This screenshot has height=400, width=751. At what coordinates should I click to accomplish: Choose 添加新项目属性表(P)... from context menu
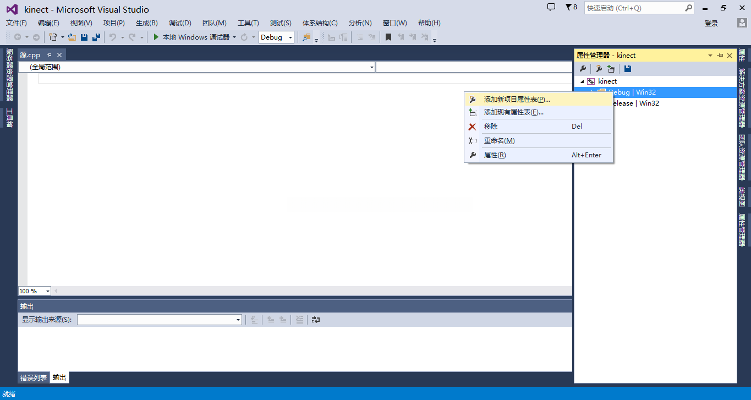[x=539, y=100]
